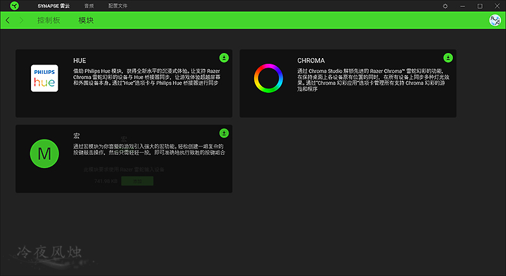The height and width of the screenshot is (276, 506).
Task: Select the HUE module title
Action: (x=80, y=61)
